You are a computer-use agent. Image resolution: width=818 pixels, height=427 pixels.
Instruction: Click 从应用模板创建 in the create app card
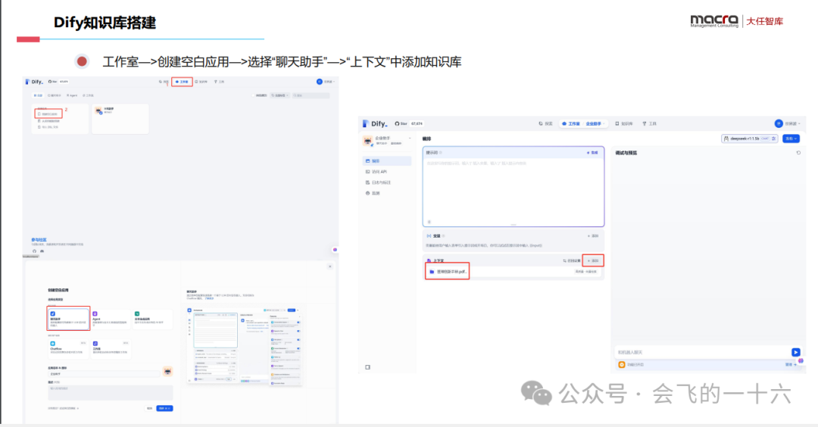click(x=49, y=121)
